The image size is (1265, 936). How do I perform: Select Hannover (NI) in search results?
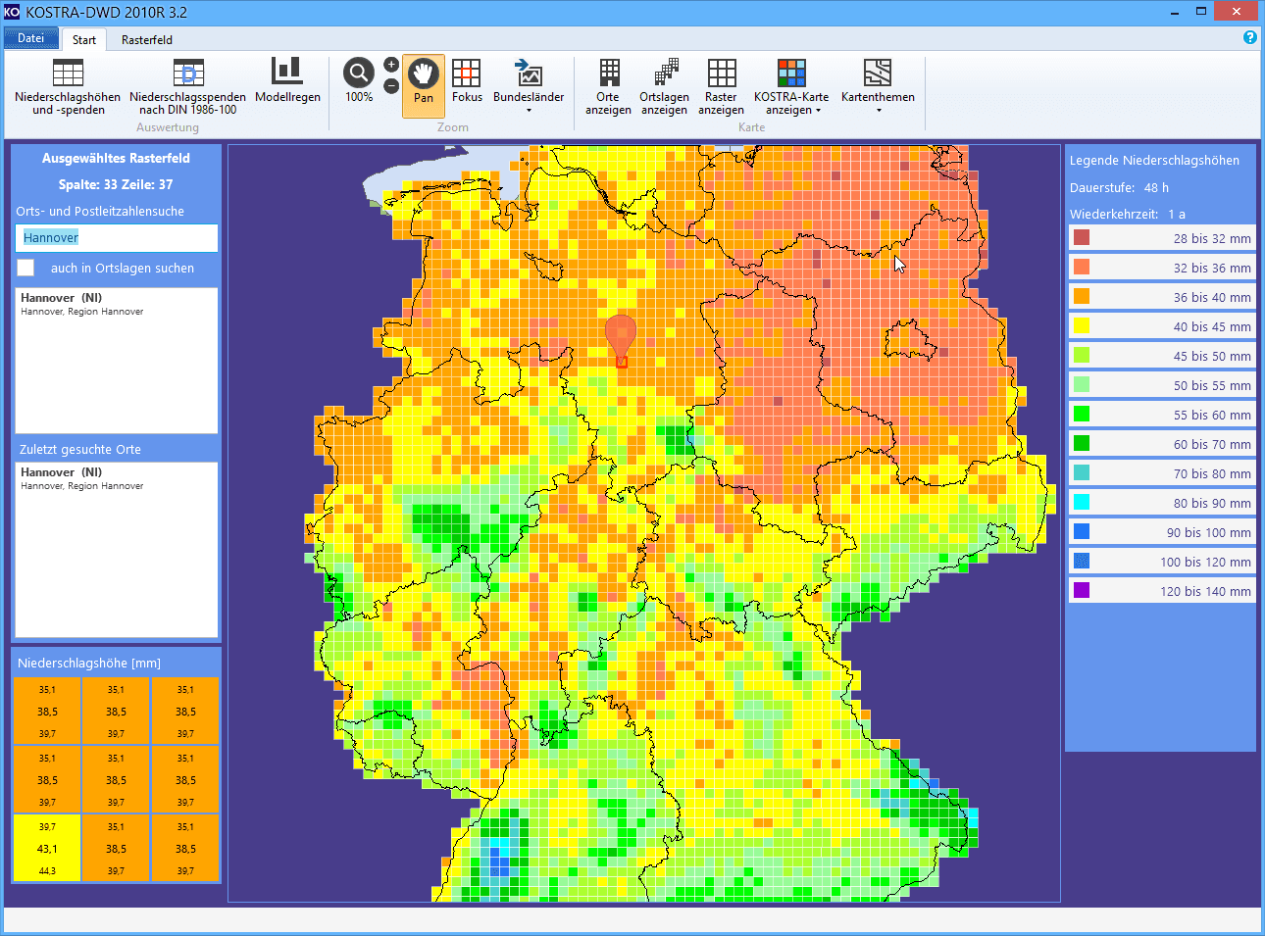click(117, 304)
